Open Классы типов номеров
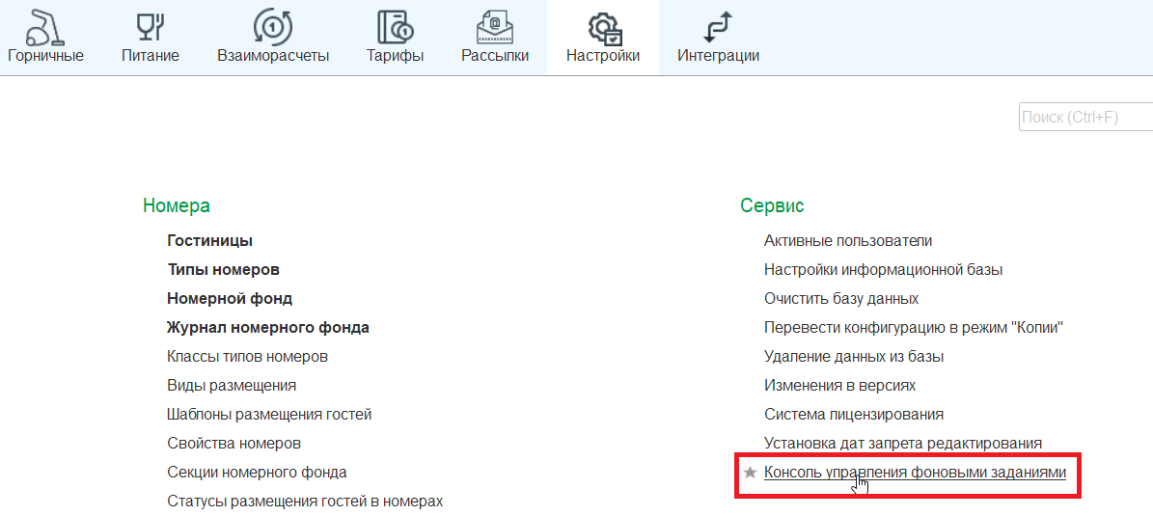The height and width of the screenshot is (516, 1153). point(248,357)
